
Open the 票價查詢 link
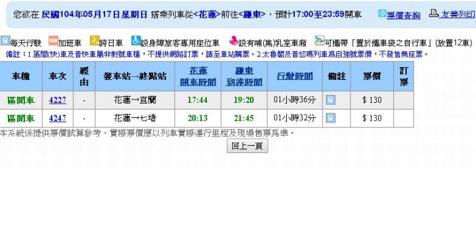click(403, 15)
